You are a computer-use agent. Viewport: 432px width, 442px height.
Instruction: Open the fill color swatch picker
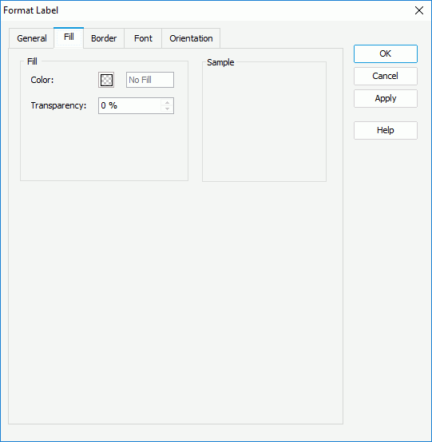[x=106, y=80]
